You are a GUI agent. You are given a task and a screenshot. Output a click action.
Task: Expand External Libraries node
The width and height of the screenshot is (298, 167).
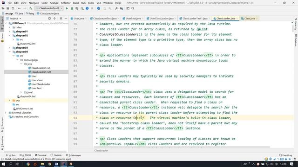pyautogui.click(x=6, y=113)
